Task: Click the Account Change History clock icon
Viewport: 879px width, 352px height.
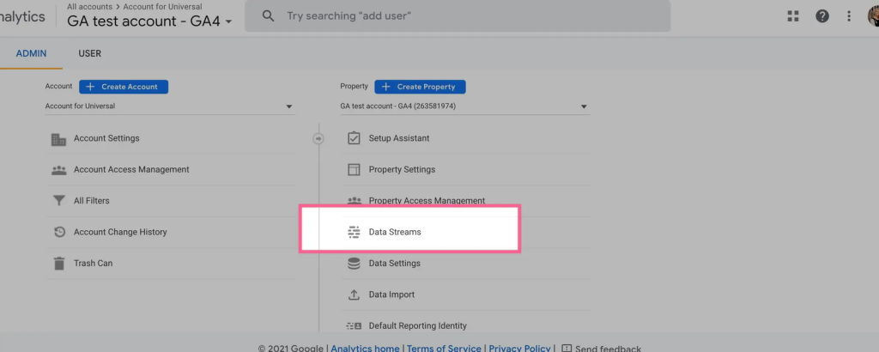Action: [59, 232]
